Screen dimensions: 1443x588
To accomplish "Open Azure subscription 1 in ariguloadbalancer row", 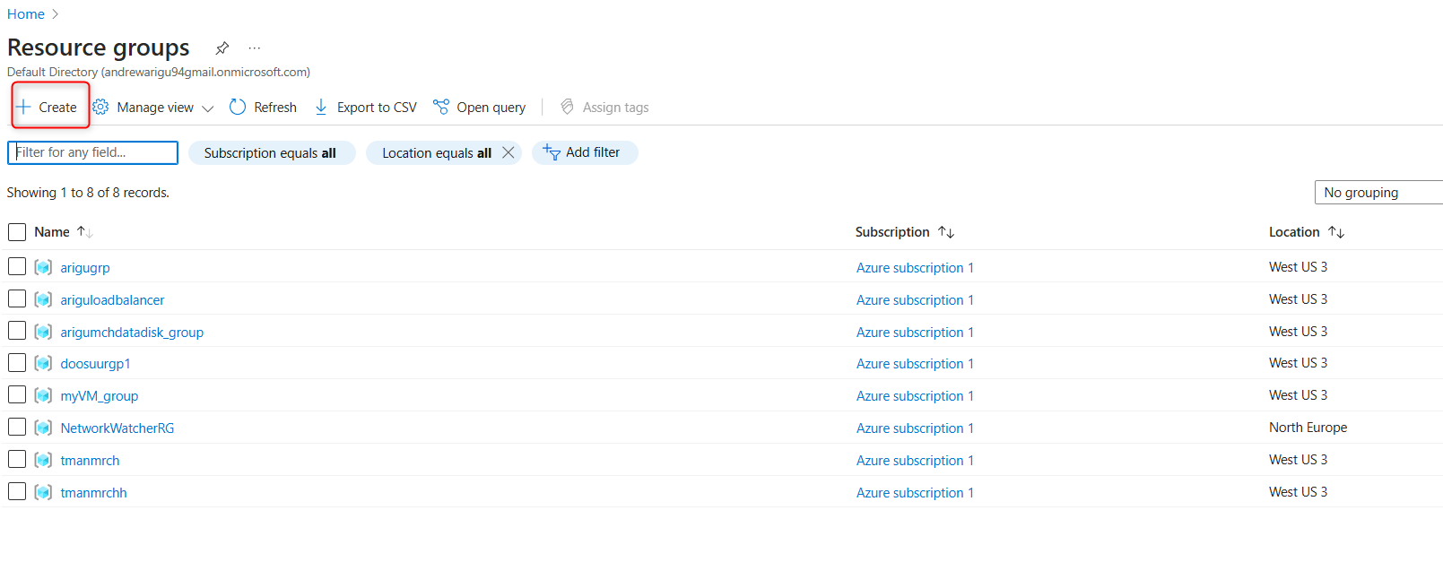I will [915, 300].
